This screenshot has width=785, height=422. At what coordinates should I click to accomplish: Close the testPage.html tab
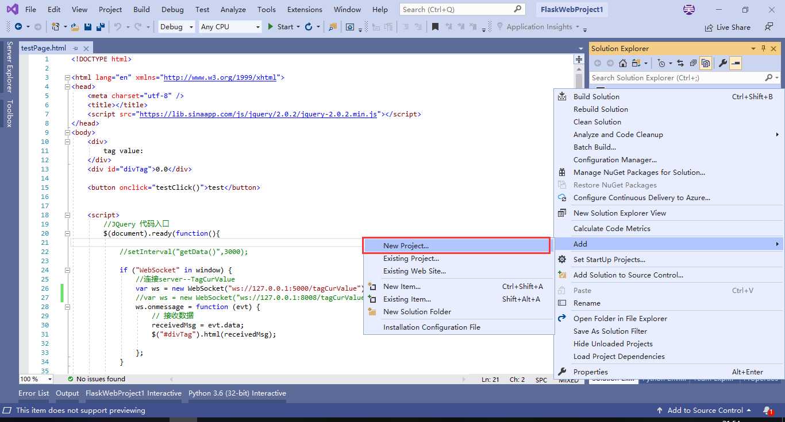pyautogui.click(x=86, y=49)
